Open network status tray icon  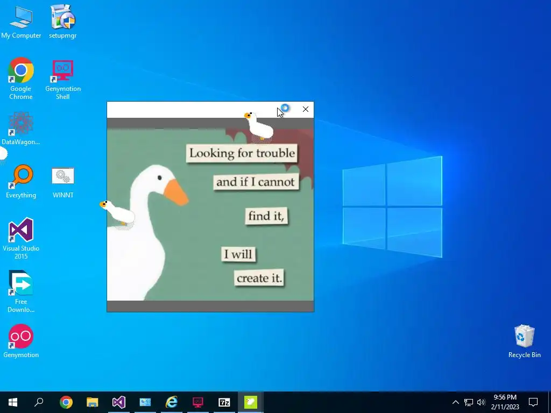pyautogui.click(x=469, y=402)
